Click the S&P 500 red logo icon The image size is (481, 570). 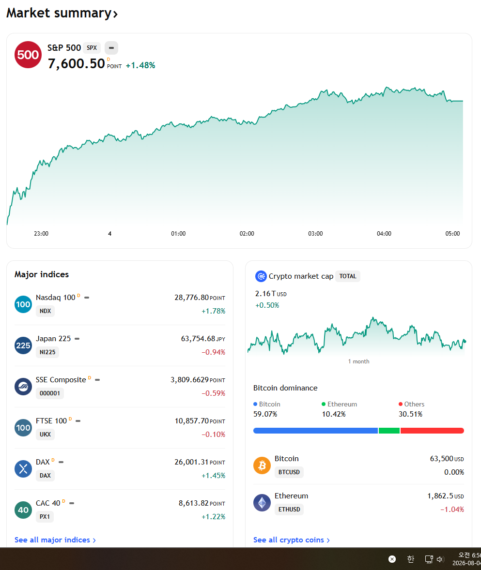pos(28,55)
